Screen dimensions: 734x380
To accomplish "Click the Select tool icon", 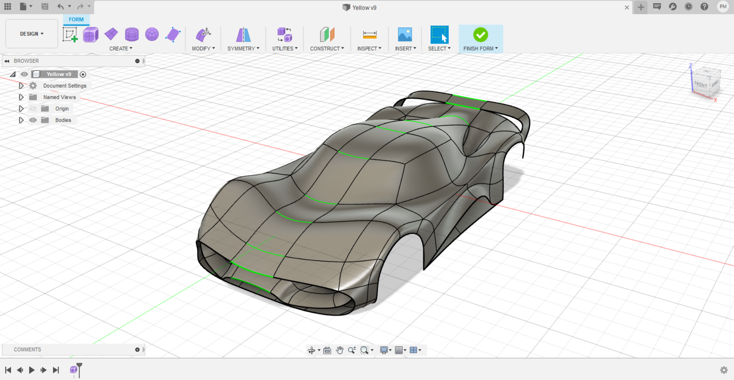I will pos(439,35).
